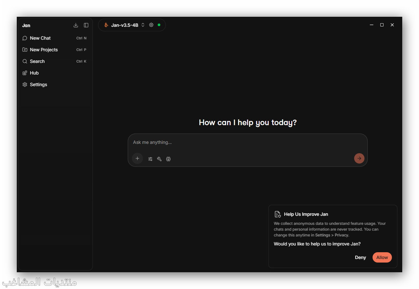This screenshot has width=419, height=289.
Task: Open the wrench tools icon in chat box
Action: coord(159,159)
